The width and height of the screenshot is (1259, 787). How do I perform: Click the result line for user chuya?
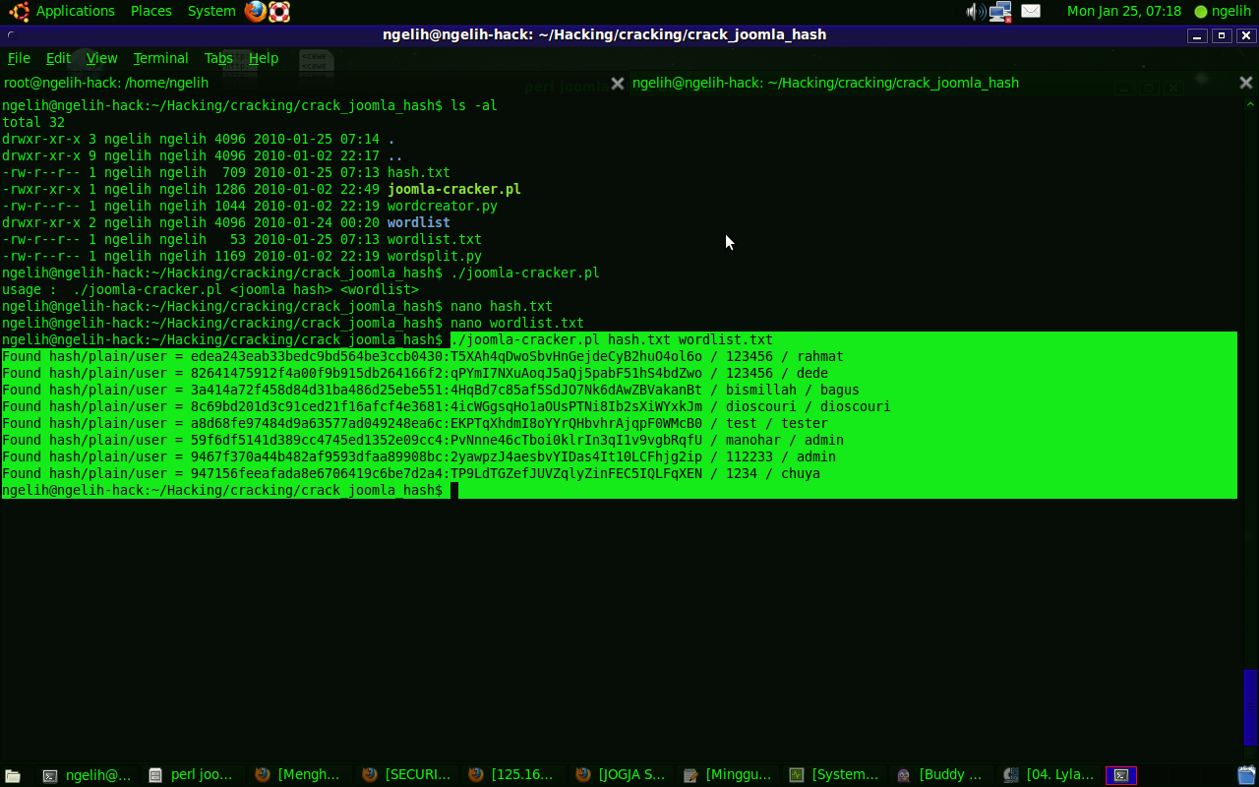(411, 473)
